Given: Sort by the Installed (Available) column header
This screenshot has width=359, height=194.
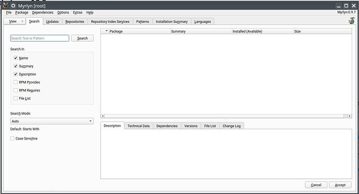Looking at the screenshot, I should pos(263,31).
